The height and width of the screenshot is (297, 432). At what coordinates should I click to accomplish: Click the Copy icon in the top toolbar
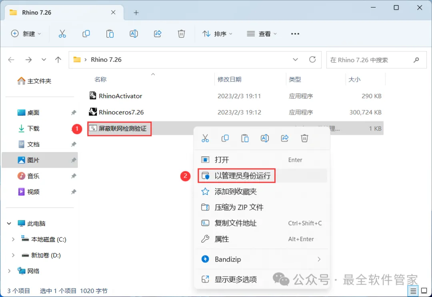(86, 34)
